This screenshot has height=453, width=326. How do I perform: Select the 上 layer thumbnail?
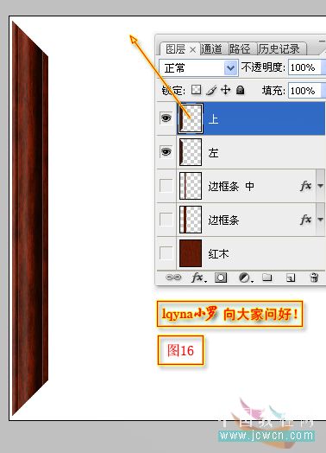[191, 118]
